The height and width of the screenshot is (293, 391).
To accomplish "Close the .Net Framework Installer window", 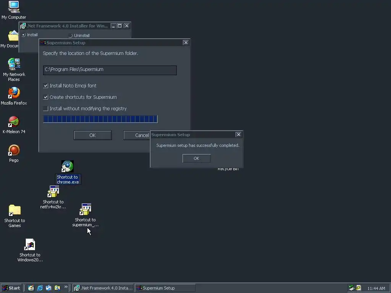I will tap(127, 26).
